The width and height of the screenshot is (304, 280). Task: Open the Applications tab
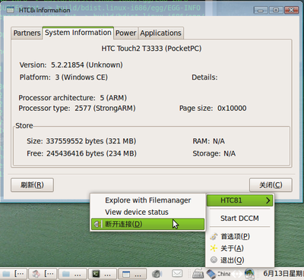pyautogui.click(x=161, y=33)
